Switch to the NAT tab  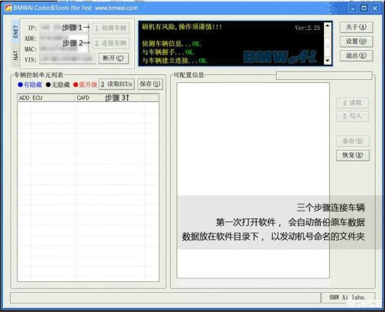click(16, 56)
